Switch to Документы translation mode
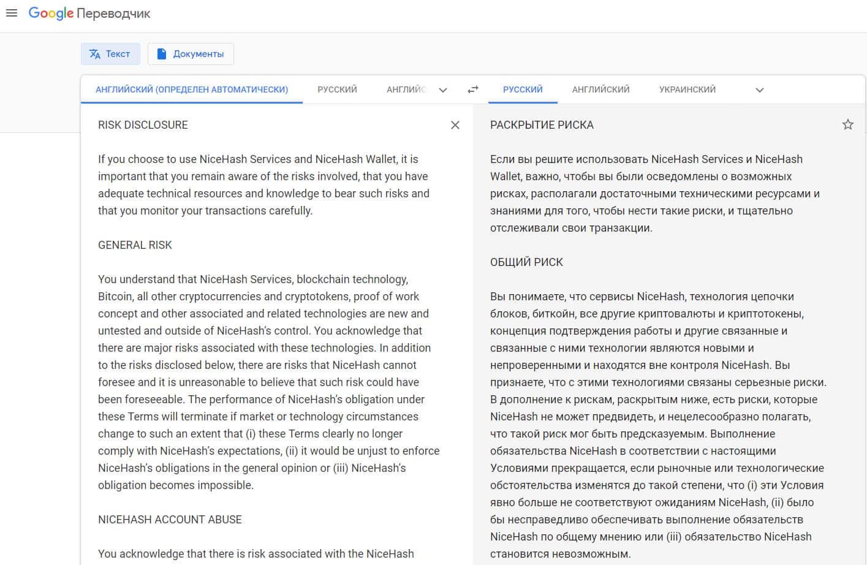This screenshot has width=867, height=565. coord(191,54)
